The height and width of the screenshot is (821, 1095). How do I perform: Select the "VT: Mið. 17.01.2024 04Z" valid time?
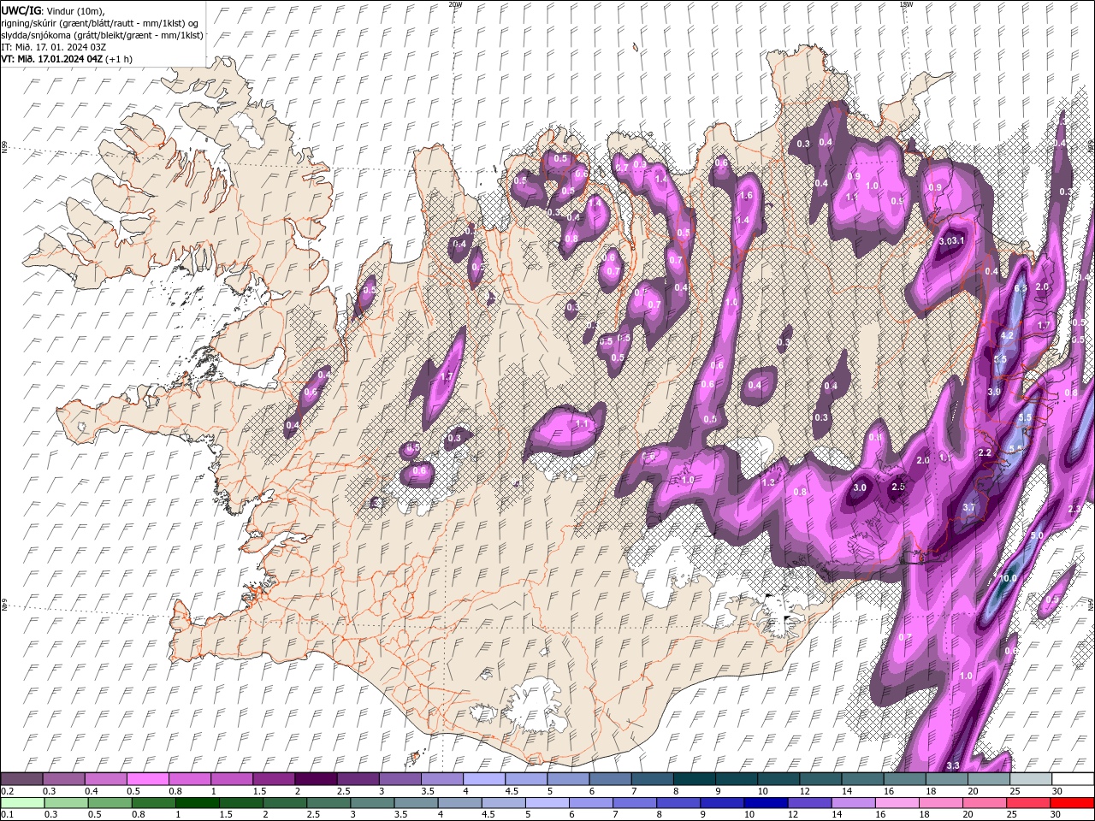point(52,59)
